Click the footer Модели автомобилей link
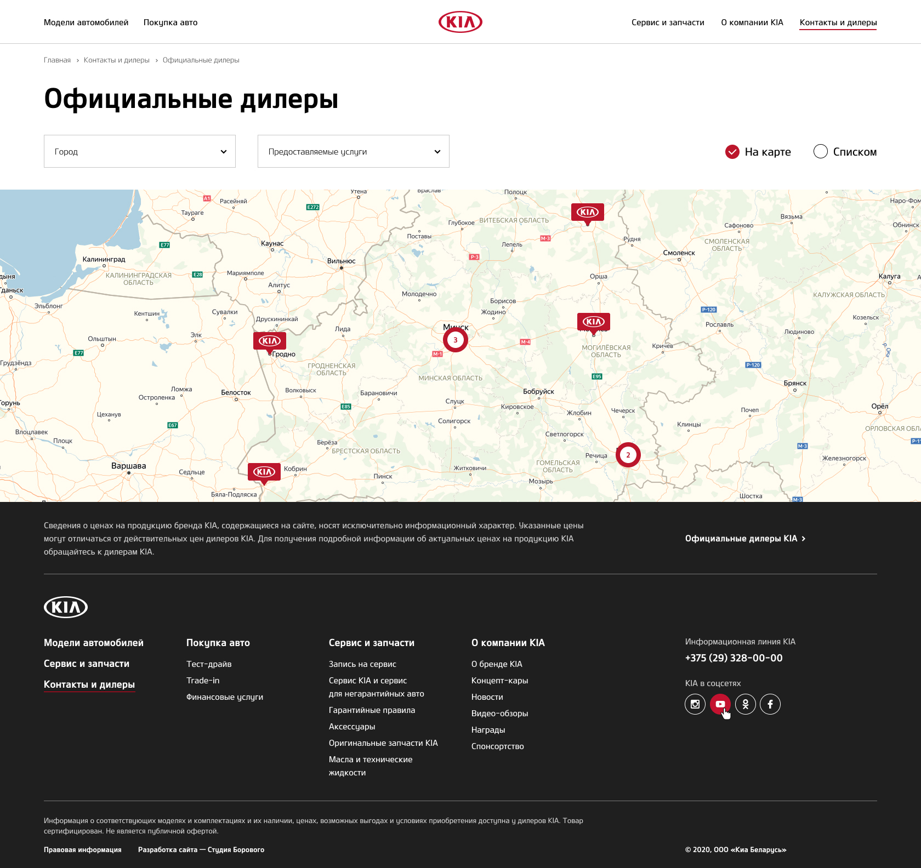The width and height of the screenshot is (921, 868). pyautogui.click(x=94, y=643)
